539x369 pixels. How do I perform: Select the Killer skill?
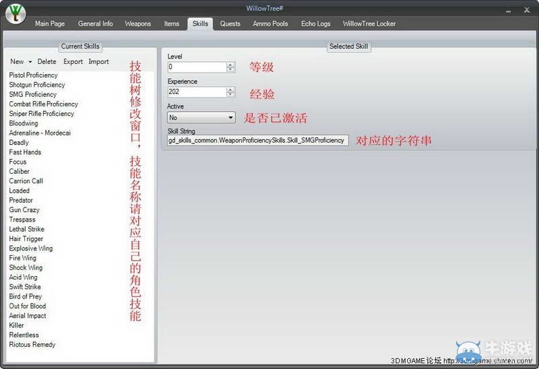tap(16, 325)
